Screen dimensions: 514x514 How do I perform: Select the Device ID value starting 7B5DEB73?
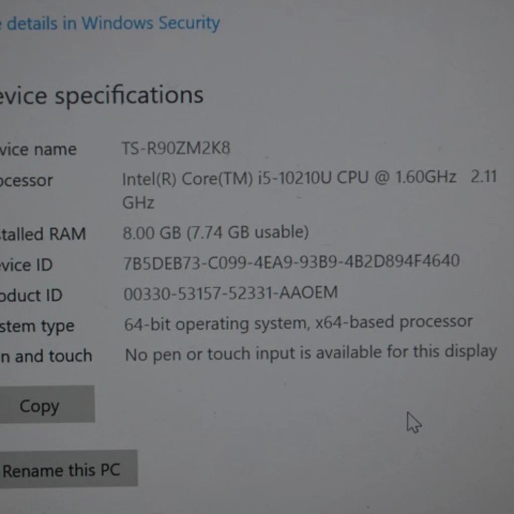click(x=291, y=262)
